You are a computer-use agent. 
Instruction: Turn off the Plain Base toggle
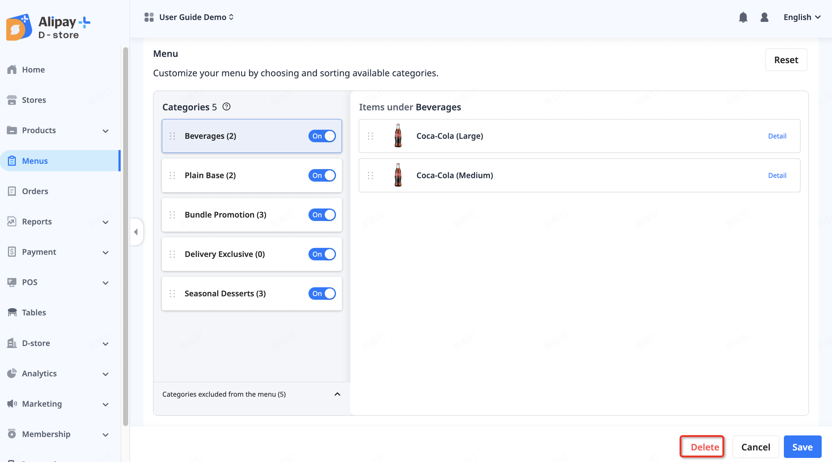[x=322, y=175]
